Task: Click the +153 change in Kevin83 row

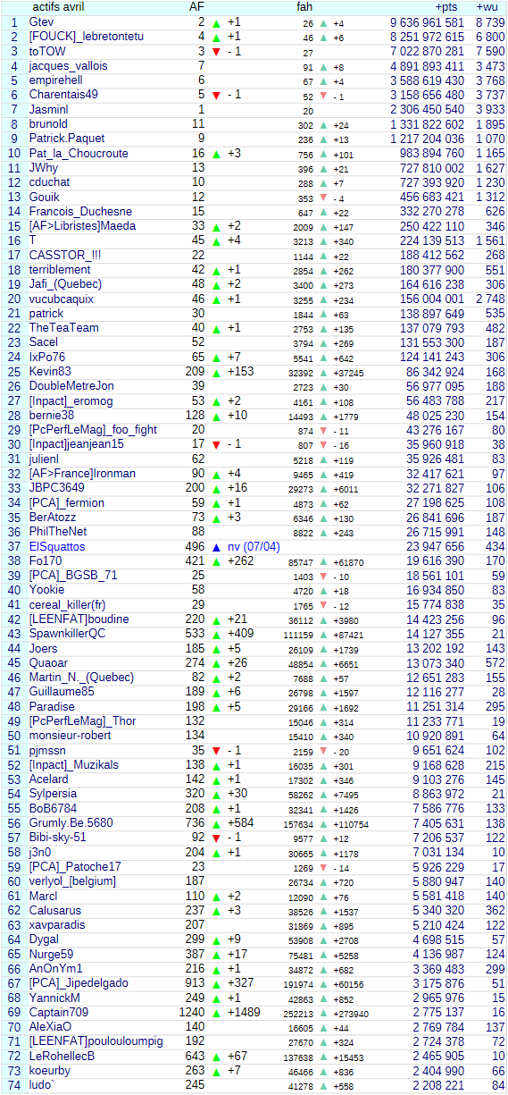Action: 240,371
